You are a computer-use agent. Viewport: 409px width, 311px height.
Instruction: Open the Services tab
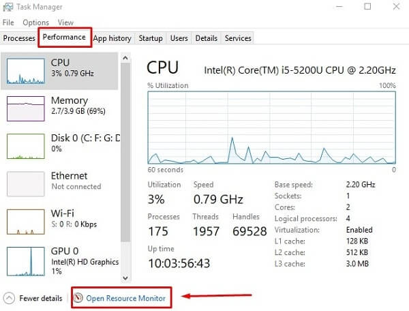point(238,38)
